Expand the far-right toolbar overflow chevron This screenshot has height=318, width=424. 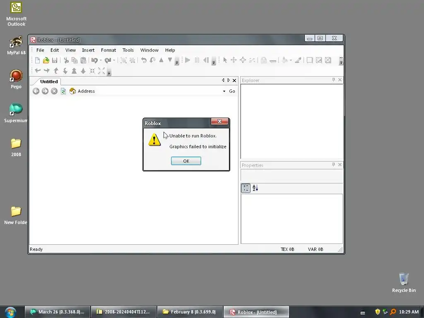pos(341,61)
